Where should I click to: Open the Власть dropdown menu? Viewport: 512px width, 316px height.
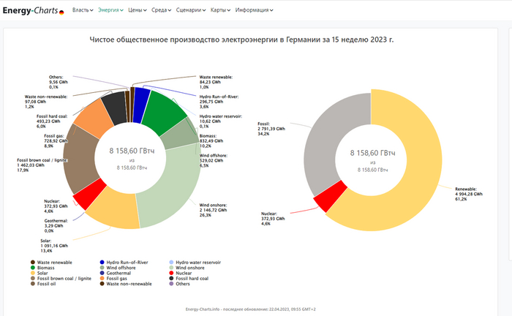(x=83, y=10)
